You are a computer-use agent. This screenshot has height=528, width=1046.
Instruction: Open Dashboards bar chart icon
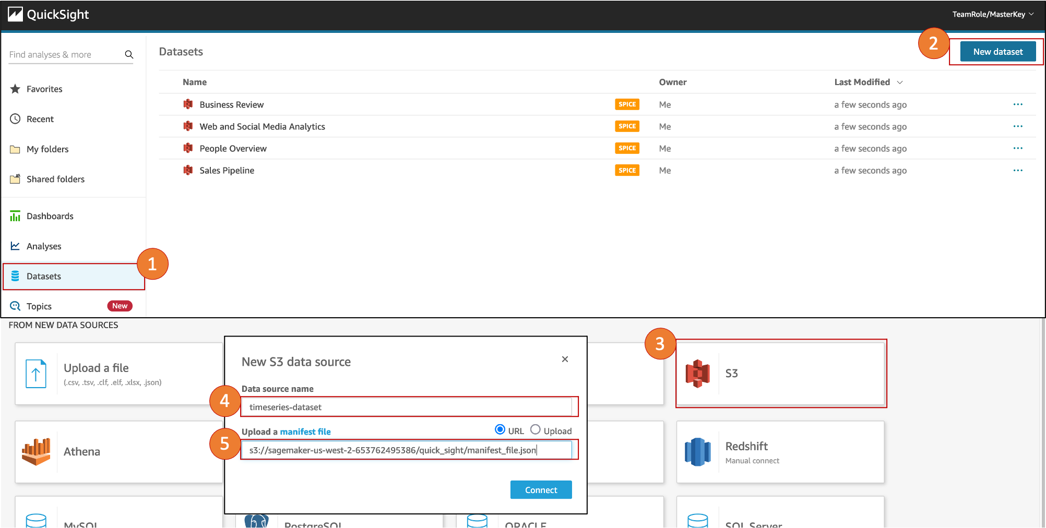[15, 216]
